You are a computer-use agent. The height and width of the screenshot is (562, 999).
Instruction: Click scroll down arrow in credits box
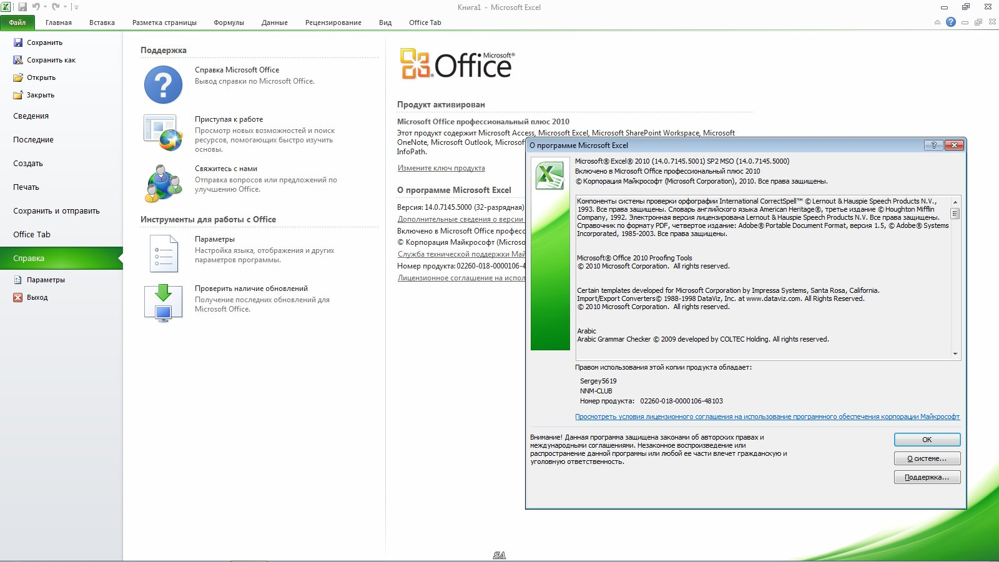click(x=955, y=354)
